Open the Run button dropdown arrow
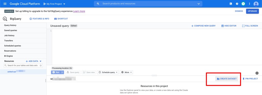 tap(62, 72)
